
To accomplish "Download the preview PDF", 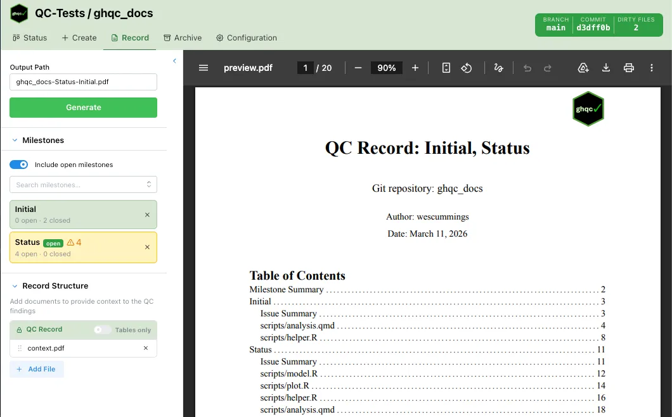I will [606, 68].
